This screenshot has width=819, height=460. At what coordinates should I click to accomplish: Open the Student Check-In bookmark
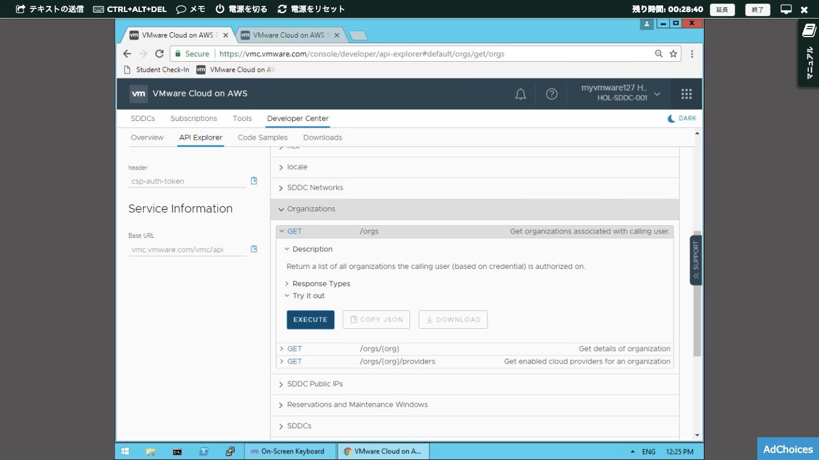156,69
